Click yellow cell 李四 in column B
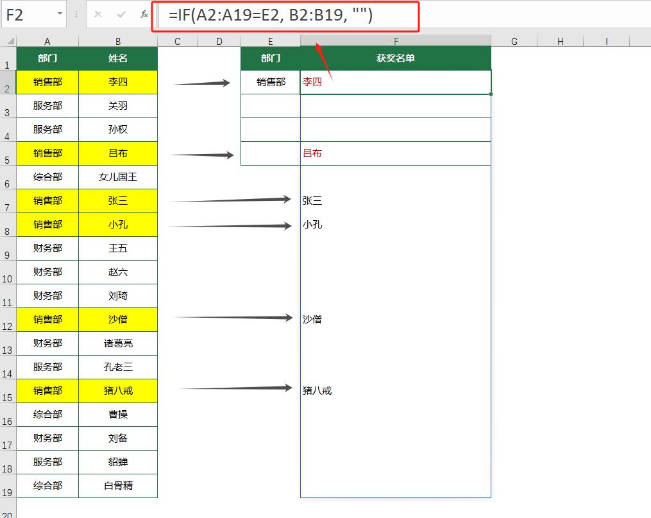Screen dimensions: 651x518 click(118, 82)
